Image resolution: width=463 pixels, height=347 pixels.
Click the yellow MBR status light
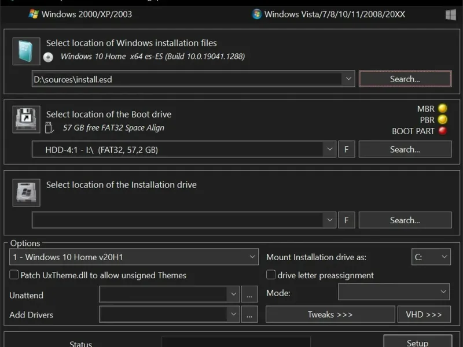coord(442,108)
